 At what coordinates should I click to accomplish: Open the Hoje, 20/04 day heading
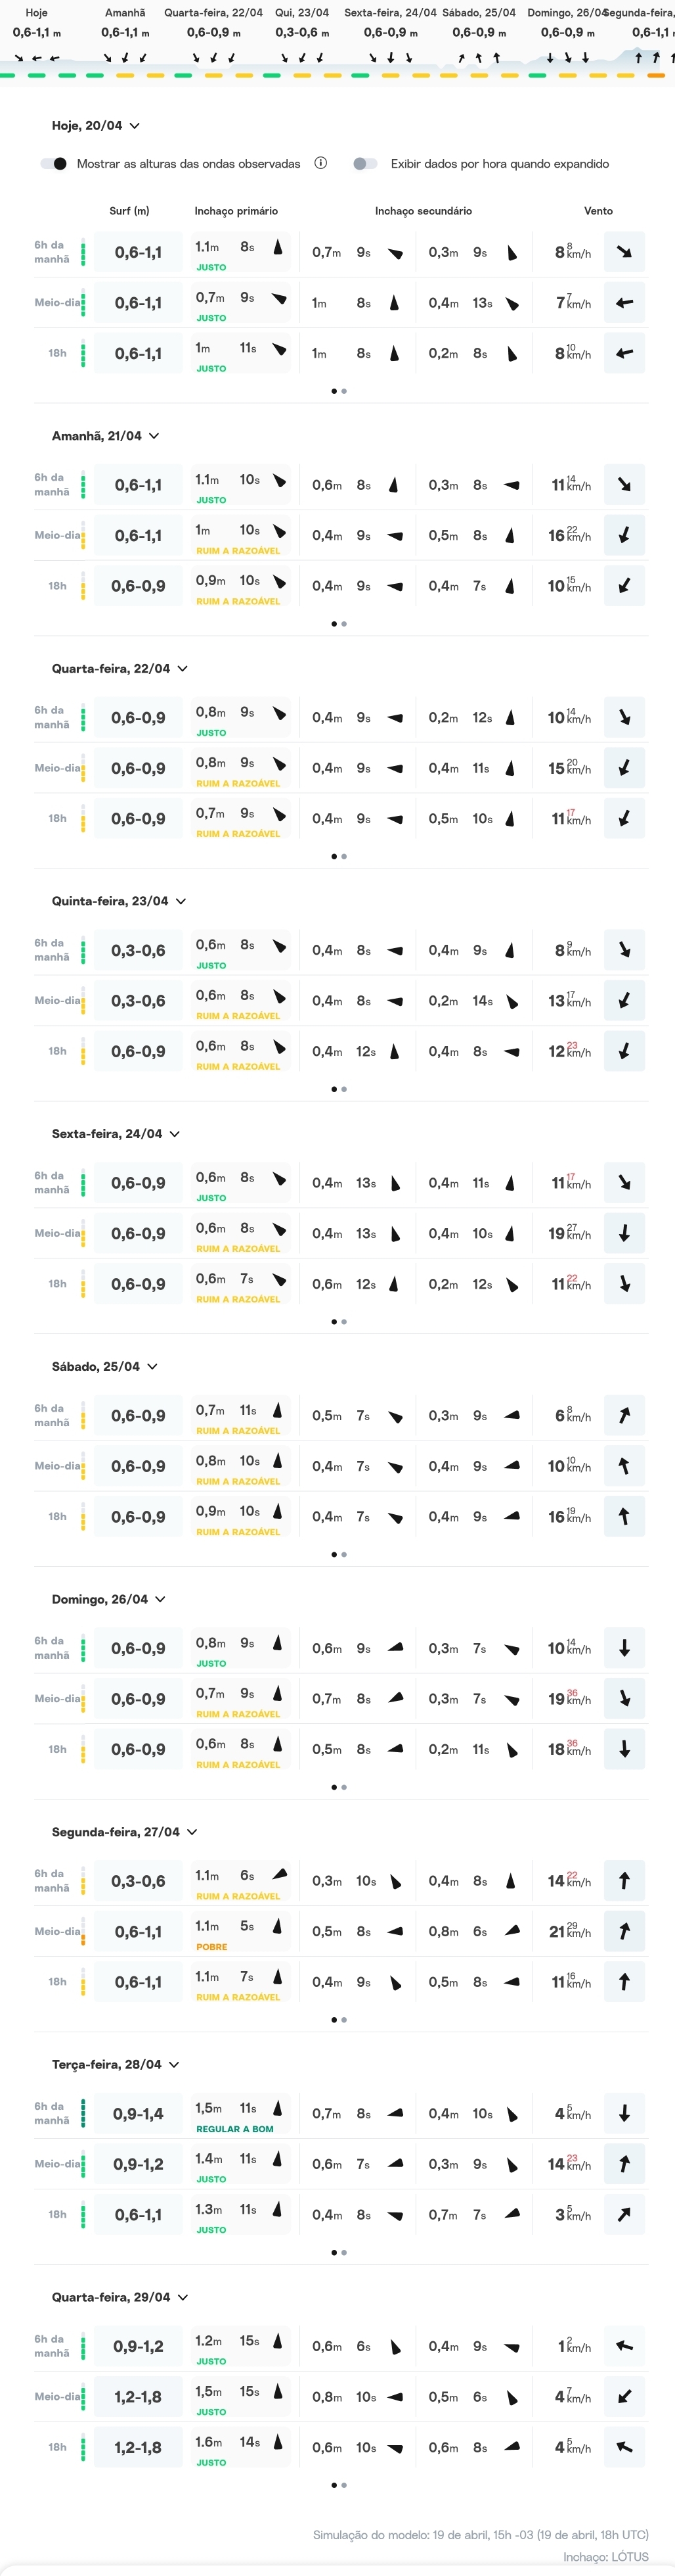tap(87, 126)
